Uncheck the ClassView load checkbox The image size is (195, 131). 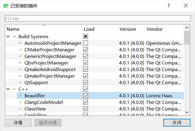click(86, 109)
